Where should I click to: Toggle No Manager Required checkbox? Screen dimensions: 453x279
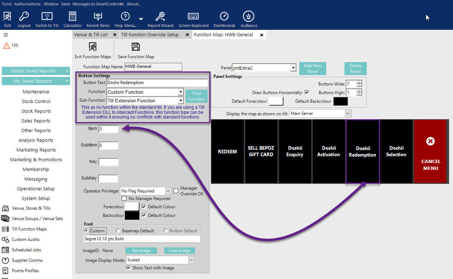[124, 199]
